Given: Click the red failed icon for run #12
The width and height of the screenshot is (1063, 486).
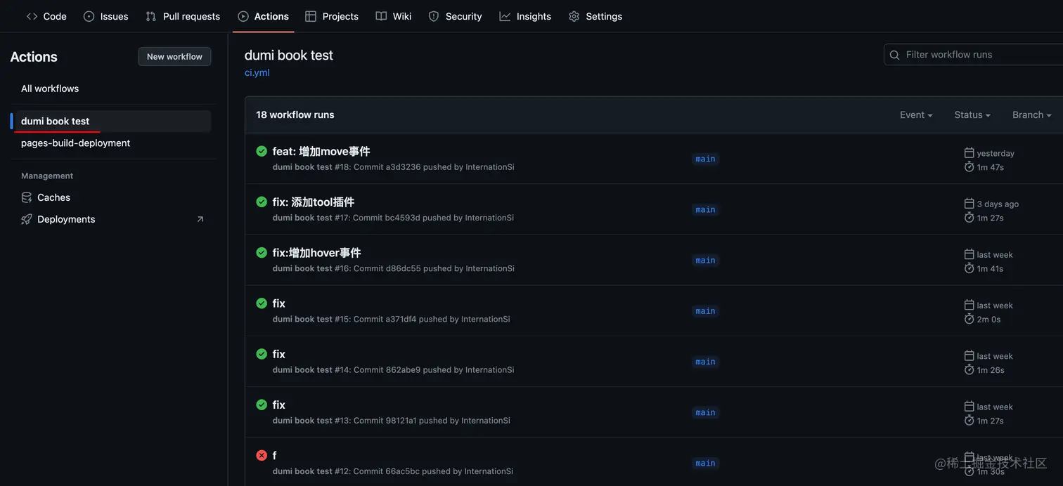Looking at the screenshot, I should click(x=262, y=455).
